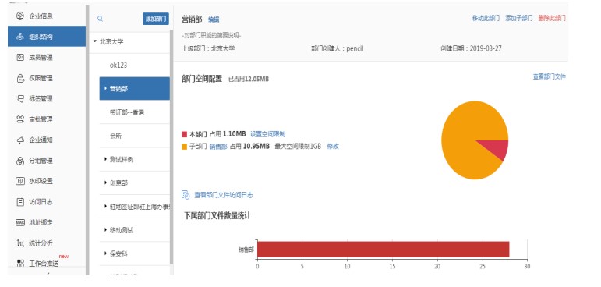Image resolution: width=601 pixels, height=287 pixels.
Task: Click the red 本部门 legend square
Action: (x=185, y=134)
